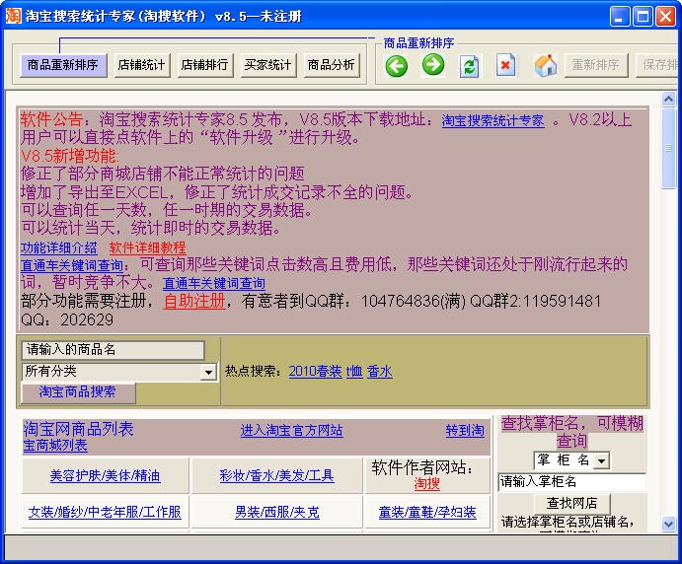Click the stop loading red X icon
Screen dimensions: 682x564
[505, 66]
